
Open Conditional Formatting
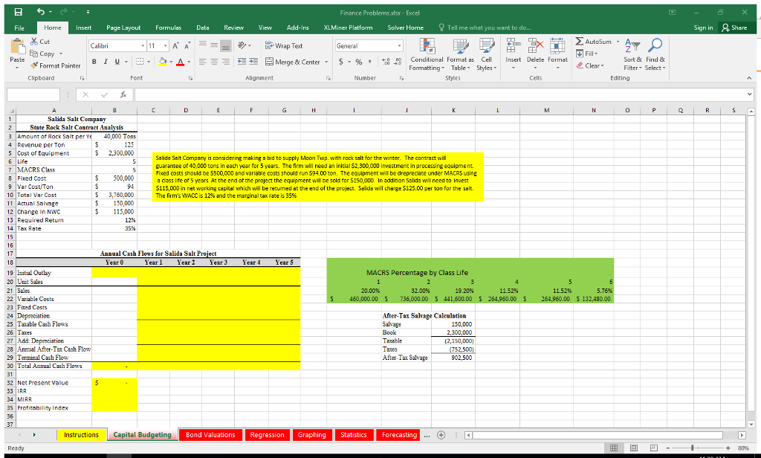(426, 56)
